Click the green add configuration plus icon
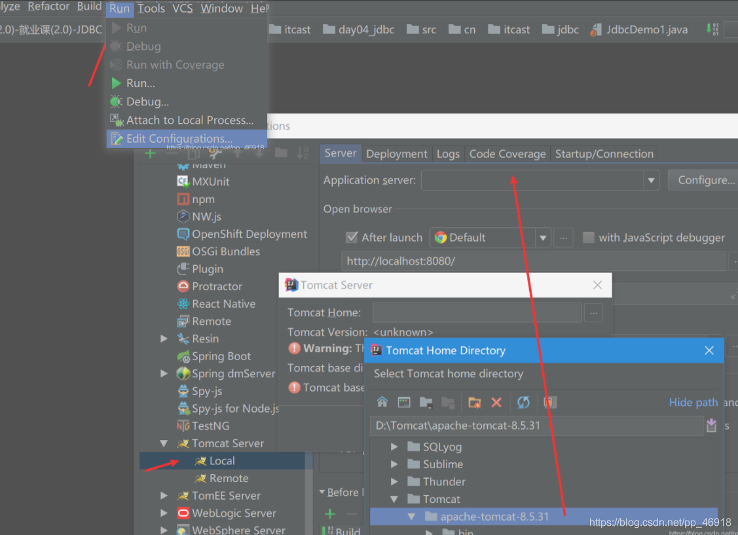 click(150, 153)
